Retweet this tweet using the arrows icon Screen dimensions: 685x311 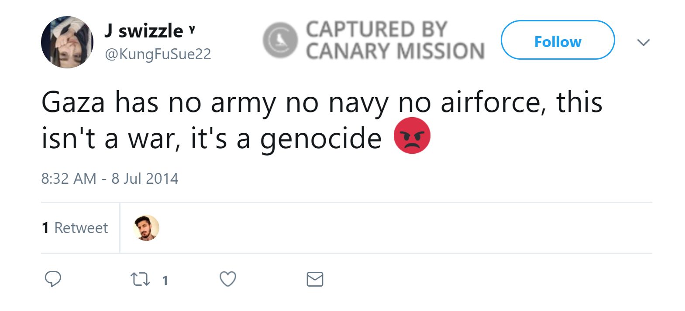[141, 279]
